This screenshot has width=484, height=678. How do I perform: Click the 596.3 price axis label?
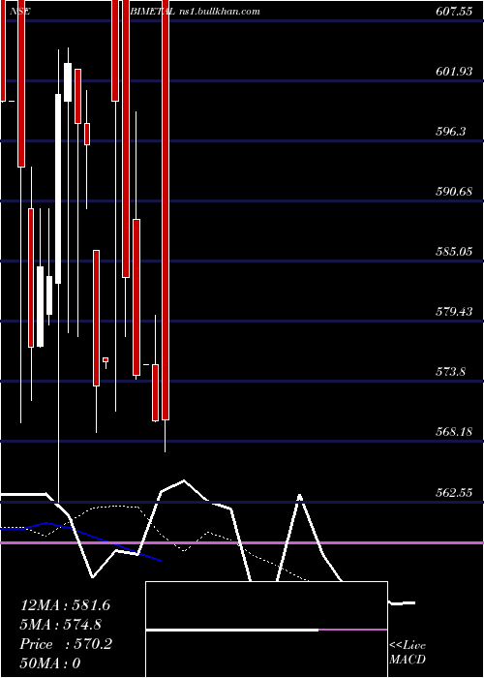coord(450,132)
